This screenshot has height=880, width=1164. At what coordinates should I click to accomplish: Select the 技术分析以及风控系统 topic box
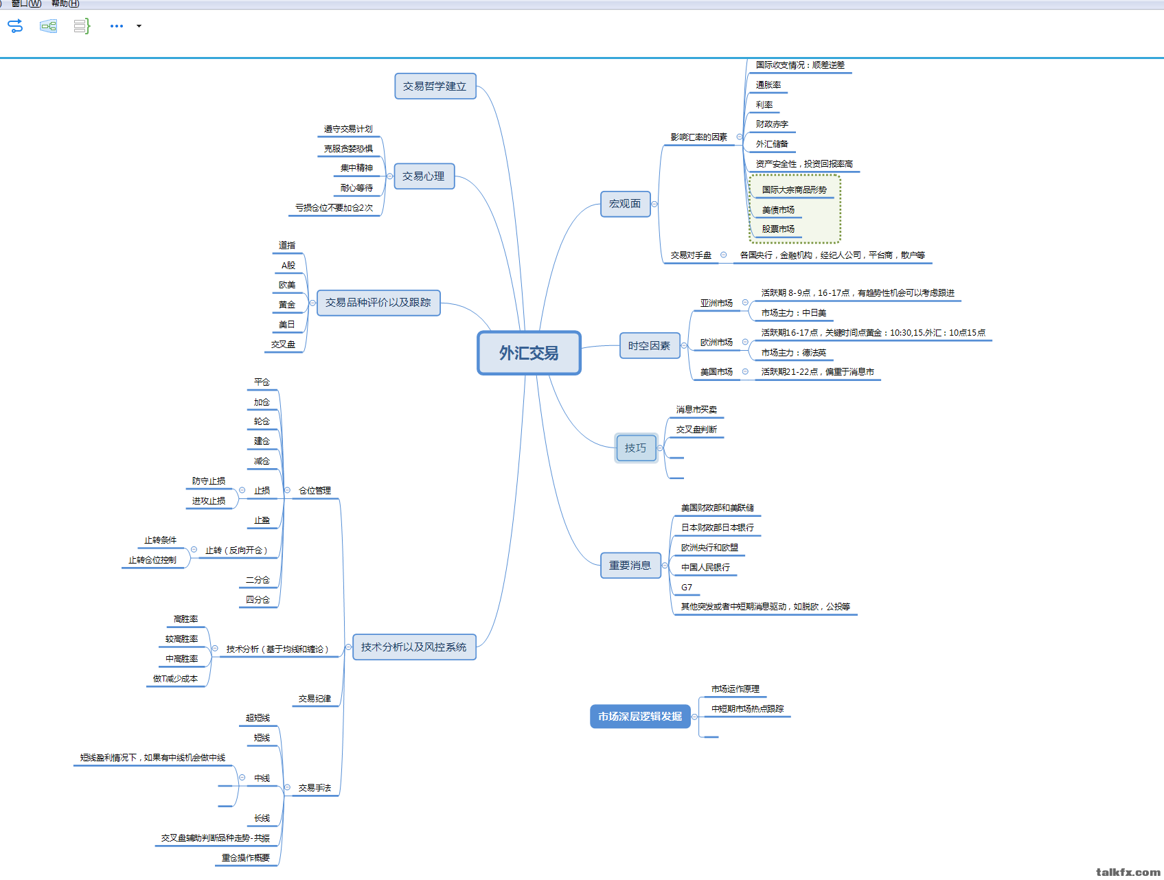pos(414,647)
